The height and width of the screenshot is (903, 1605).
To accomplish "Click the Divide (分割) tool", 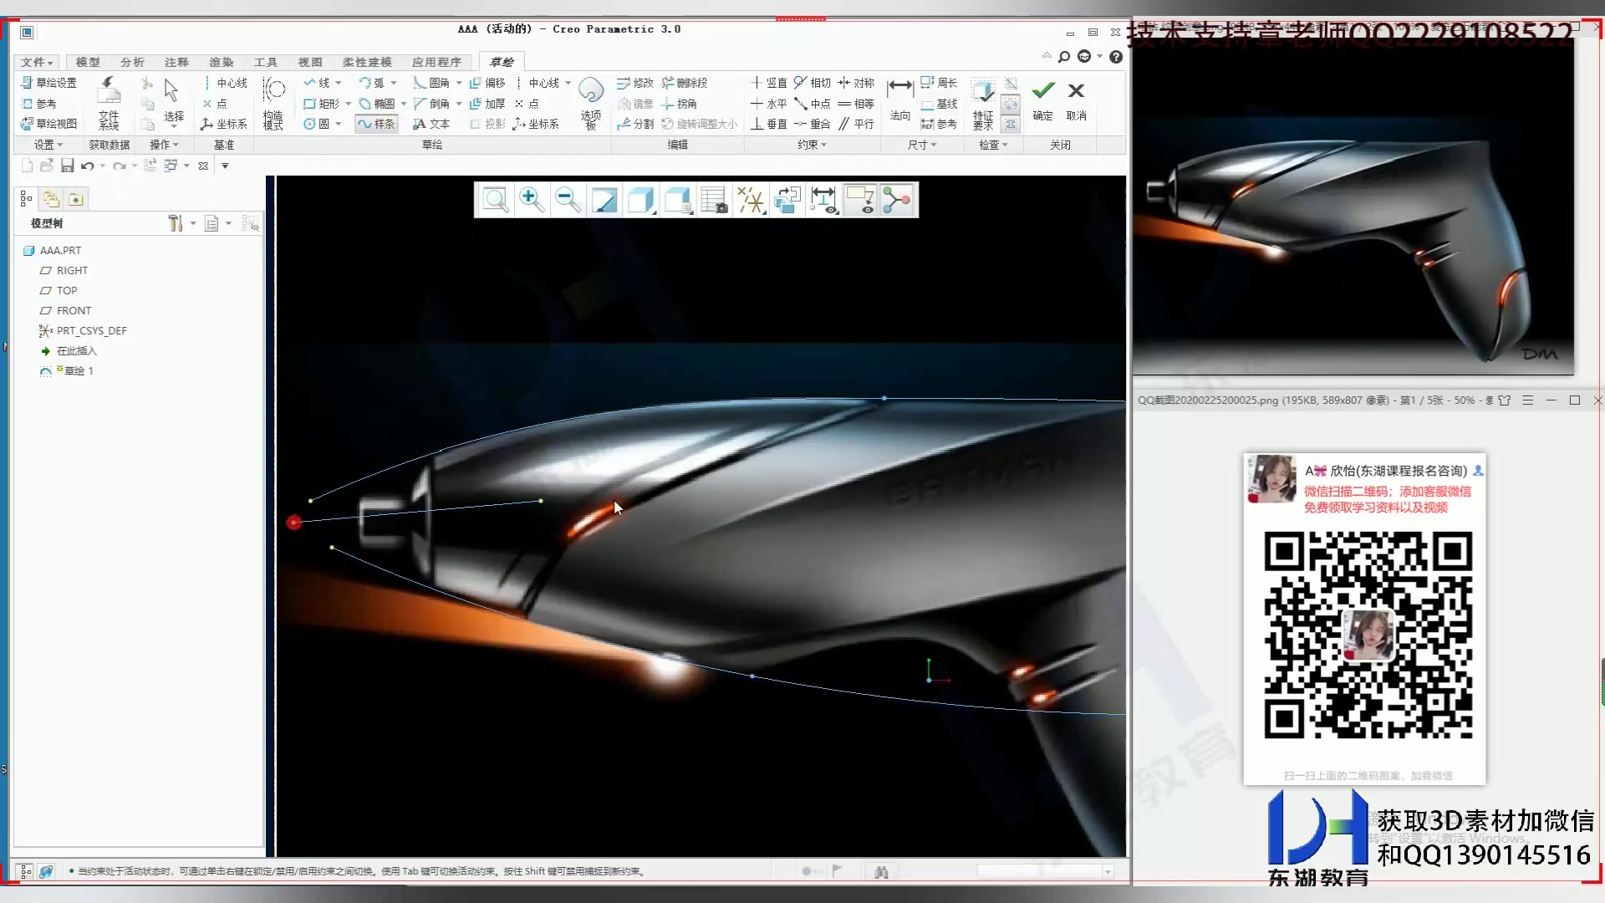I will [x=635, y=124].
